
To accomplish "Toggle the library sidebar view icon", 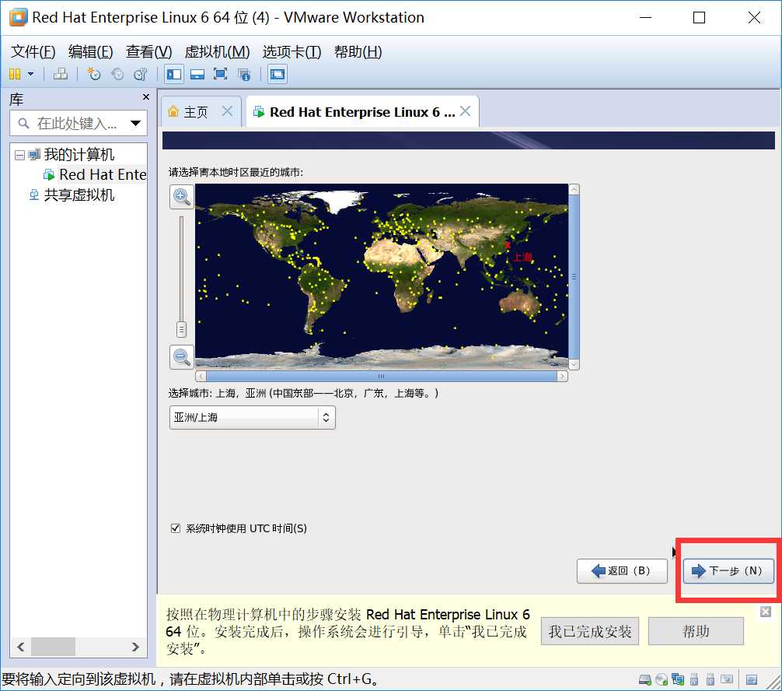I will [174, 75].
